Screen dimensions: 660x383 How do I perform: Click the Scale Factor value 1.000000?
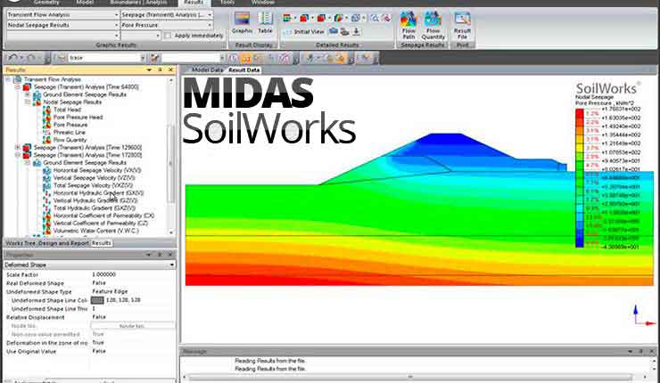[104, 274]
